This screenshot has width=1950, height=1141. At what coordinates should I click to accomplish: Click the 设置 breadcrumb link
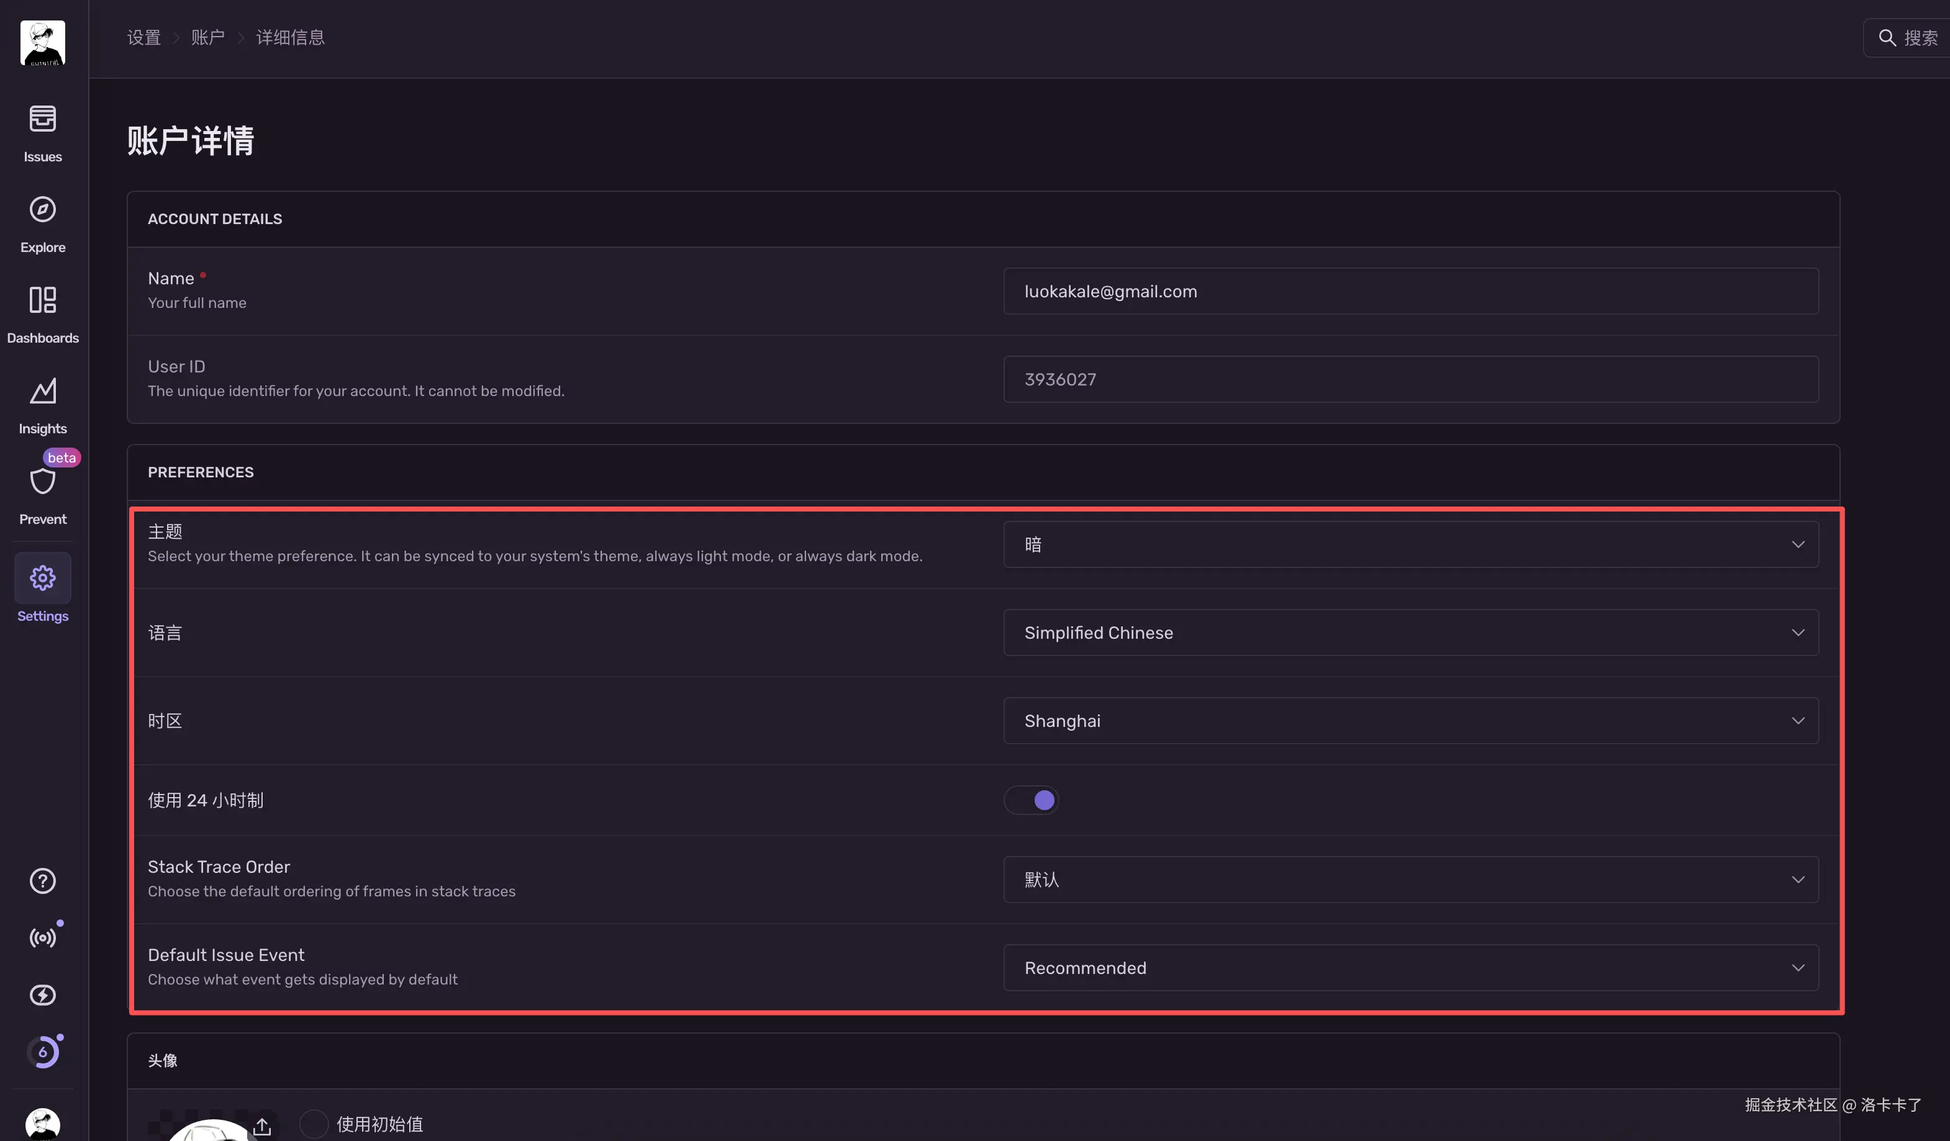point(144,37)
